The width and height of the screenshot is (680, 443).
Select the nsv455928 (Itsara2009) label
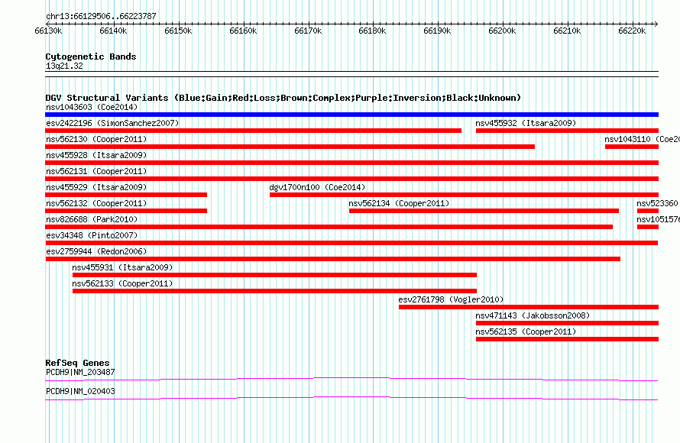[x=96, y=155]
